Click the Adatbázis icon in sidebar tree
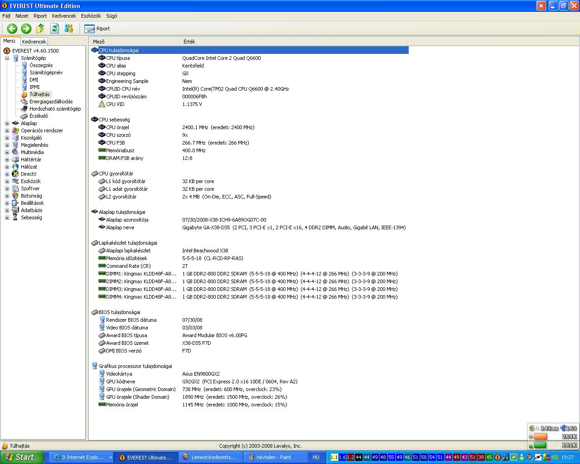 click(15, 210)
